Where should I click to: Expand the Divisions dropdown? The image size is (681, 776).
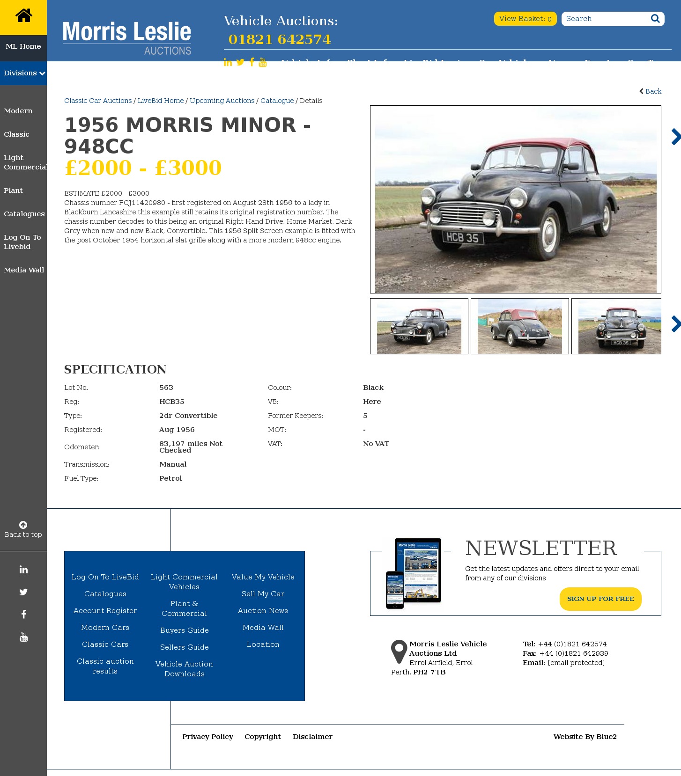(x=23, y=73)
